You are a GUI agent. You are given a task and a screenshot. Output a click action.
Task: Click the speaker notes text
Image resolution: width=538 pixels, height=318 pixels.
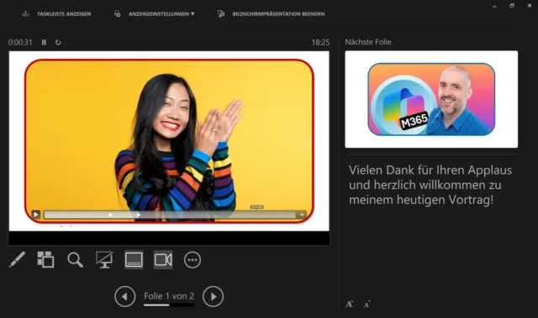click(430, 185)
